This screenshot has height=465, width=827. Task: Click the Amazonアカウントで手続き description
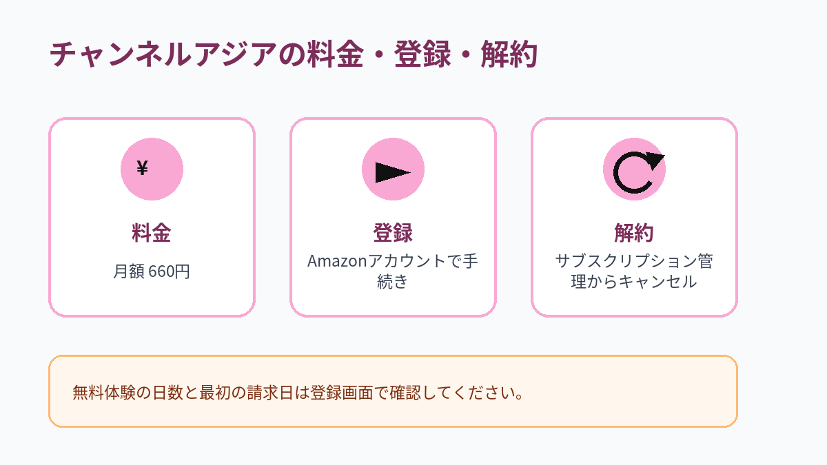[x=393, y=271]
